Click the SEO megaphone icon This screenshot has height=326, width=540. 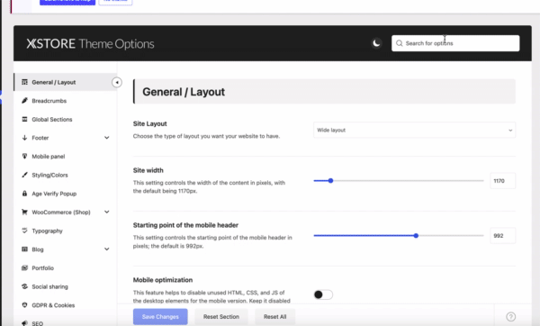coord(24,323)
